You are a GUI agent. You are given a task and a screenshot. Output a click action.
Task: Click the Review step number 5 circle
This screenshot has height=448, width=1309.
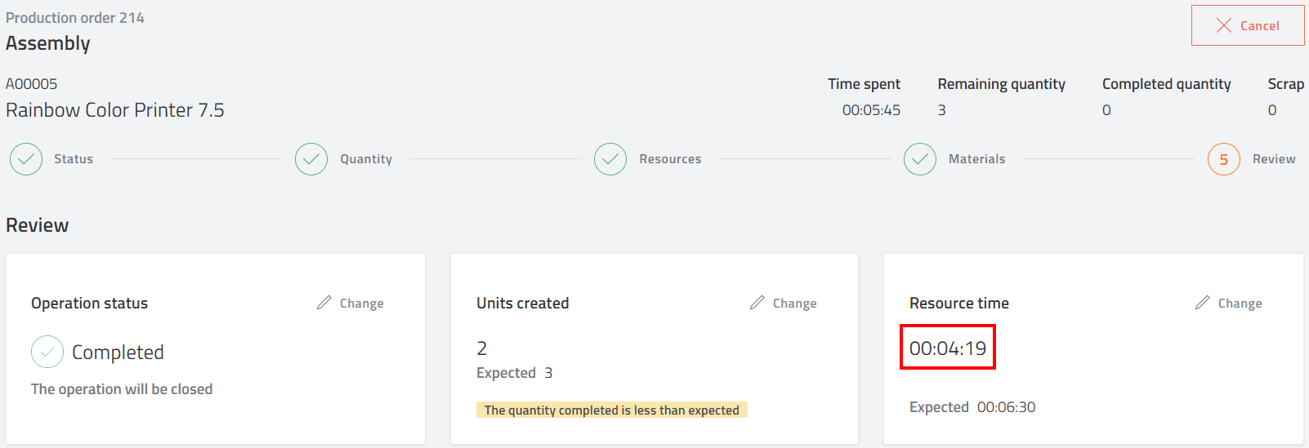pos(1224,159)
